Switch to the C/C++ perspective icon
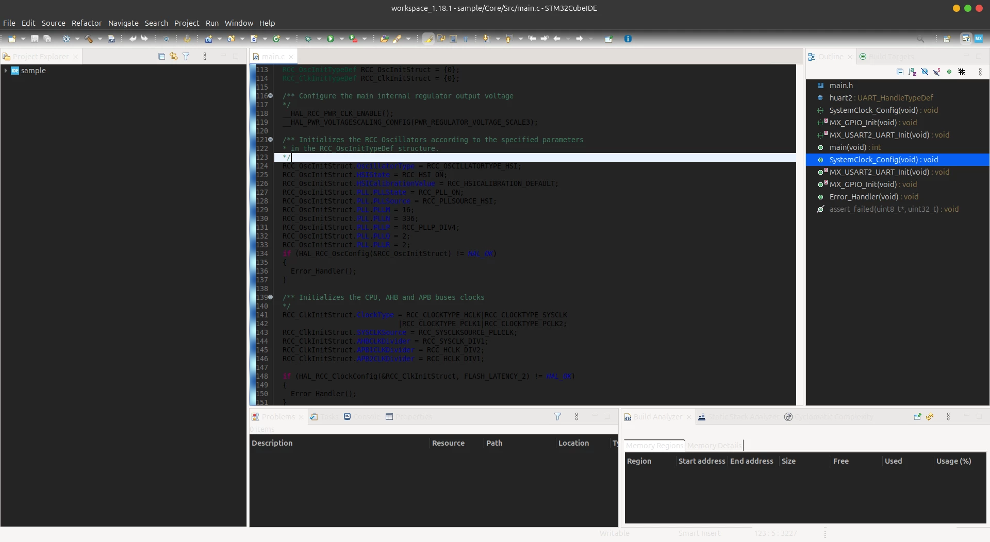Image resolution: width=990 pixels, height=542 pixels. pos(966,39)
